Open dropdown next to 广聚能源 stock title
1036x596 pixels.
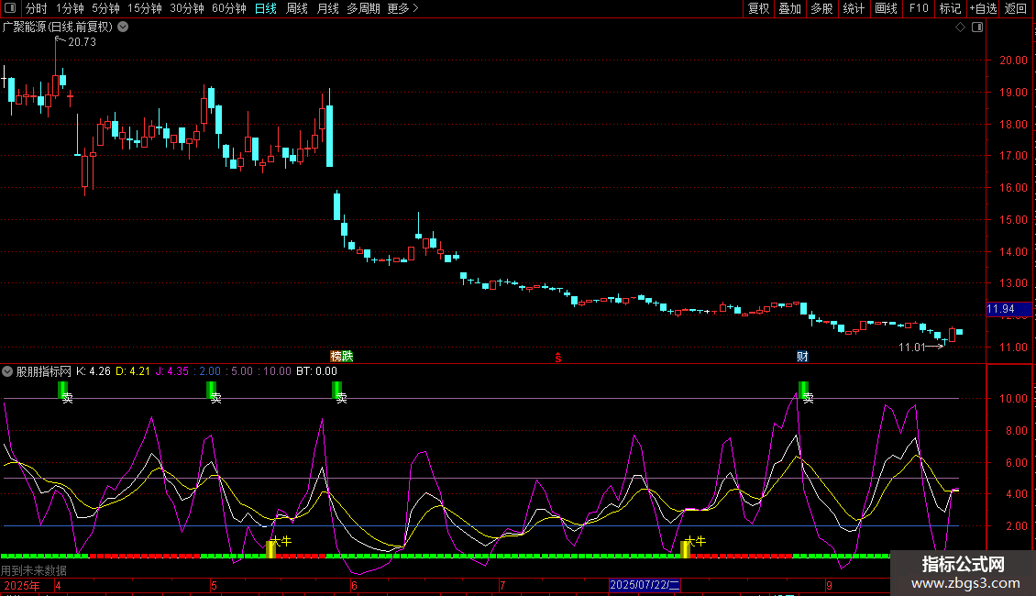point(124,27)
